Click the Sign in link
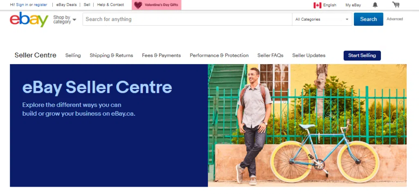 click(x=22, y=5)
